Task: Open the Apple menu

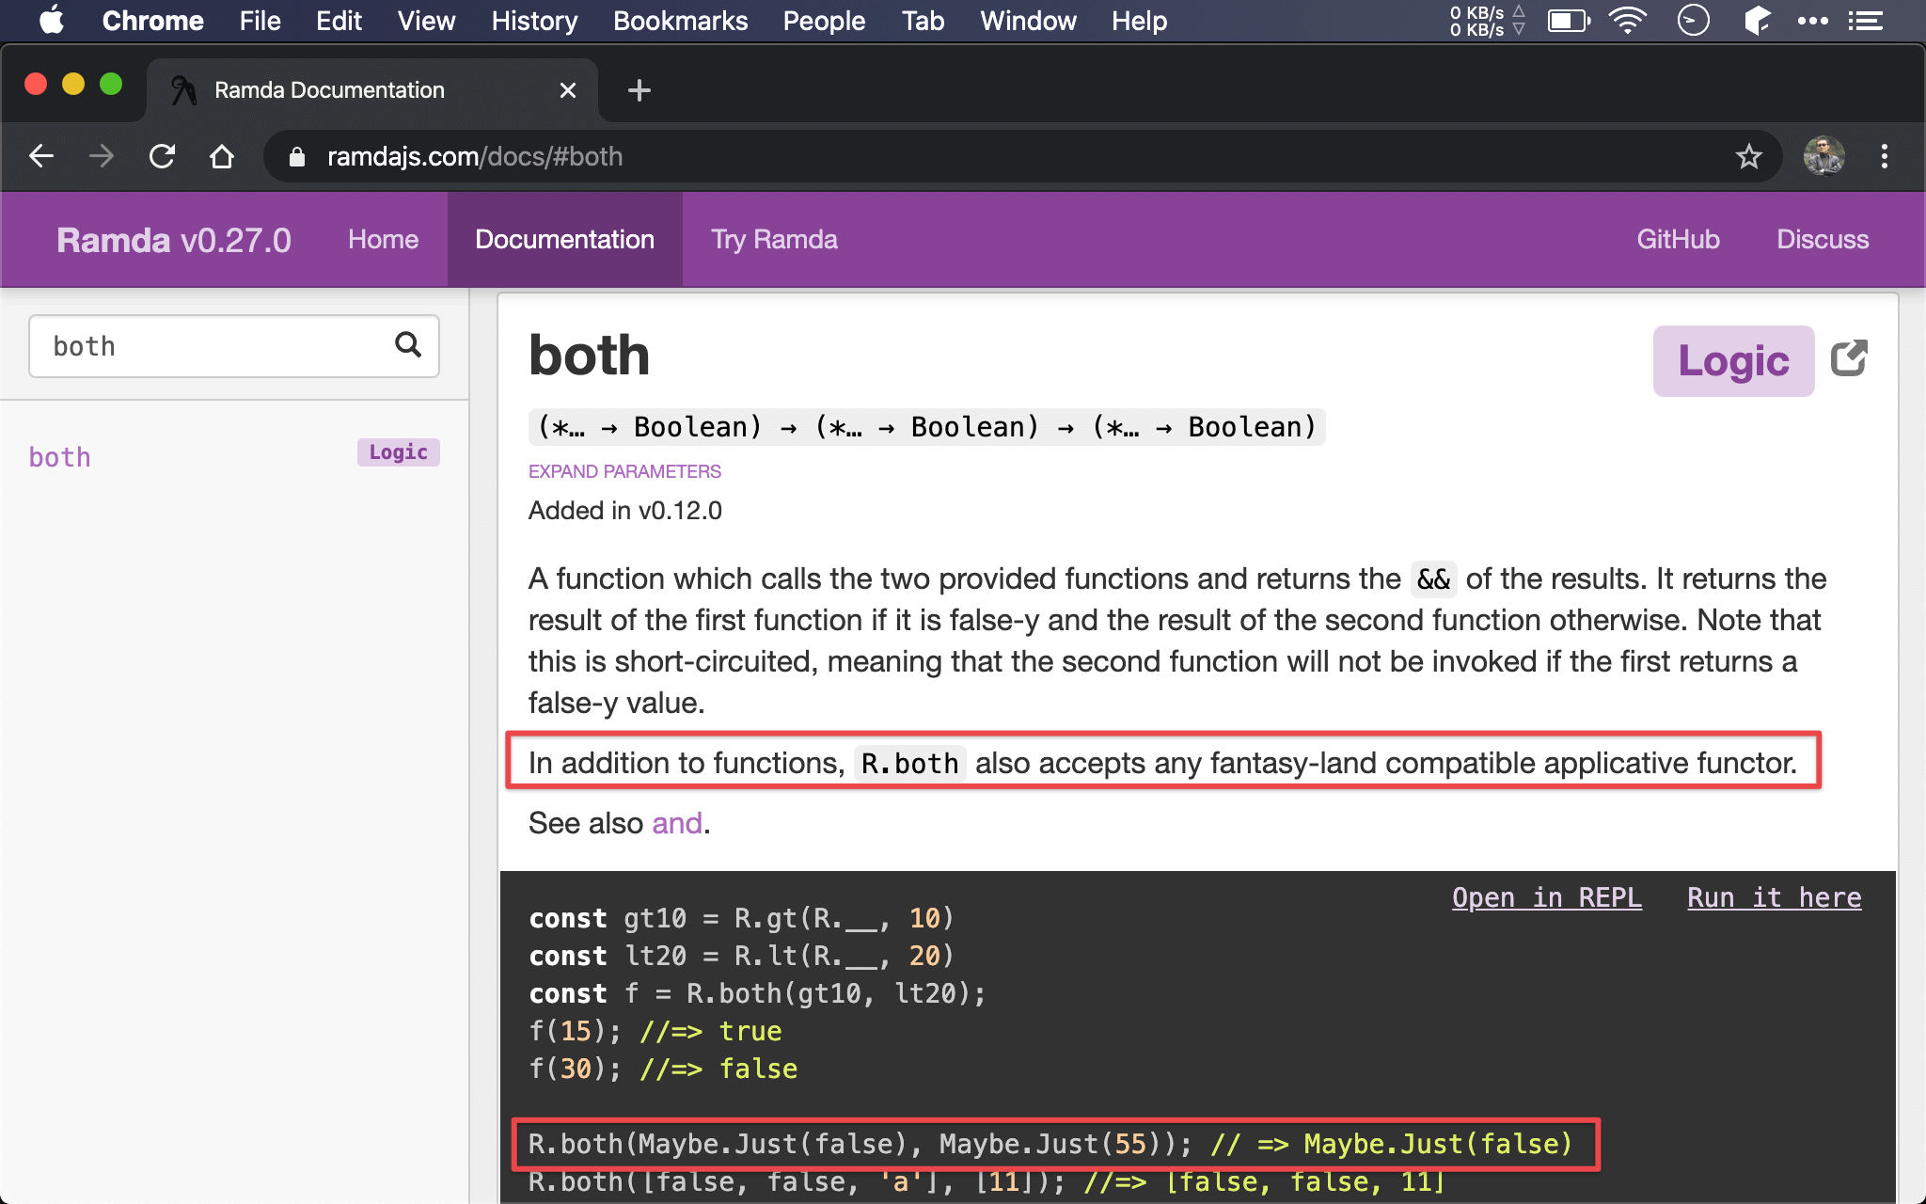Action: point(52,21)
